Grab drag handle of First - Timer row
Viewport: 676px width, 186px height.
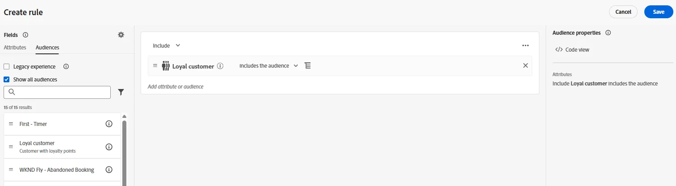tap(11, 124)
